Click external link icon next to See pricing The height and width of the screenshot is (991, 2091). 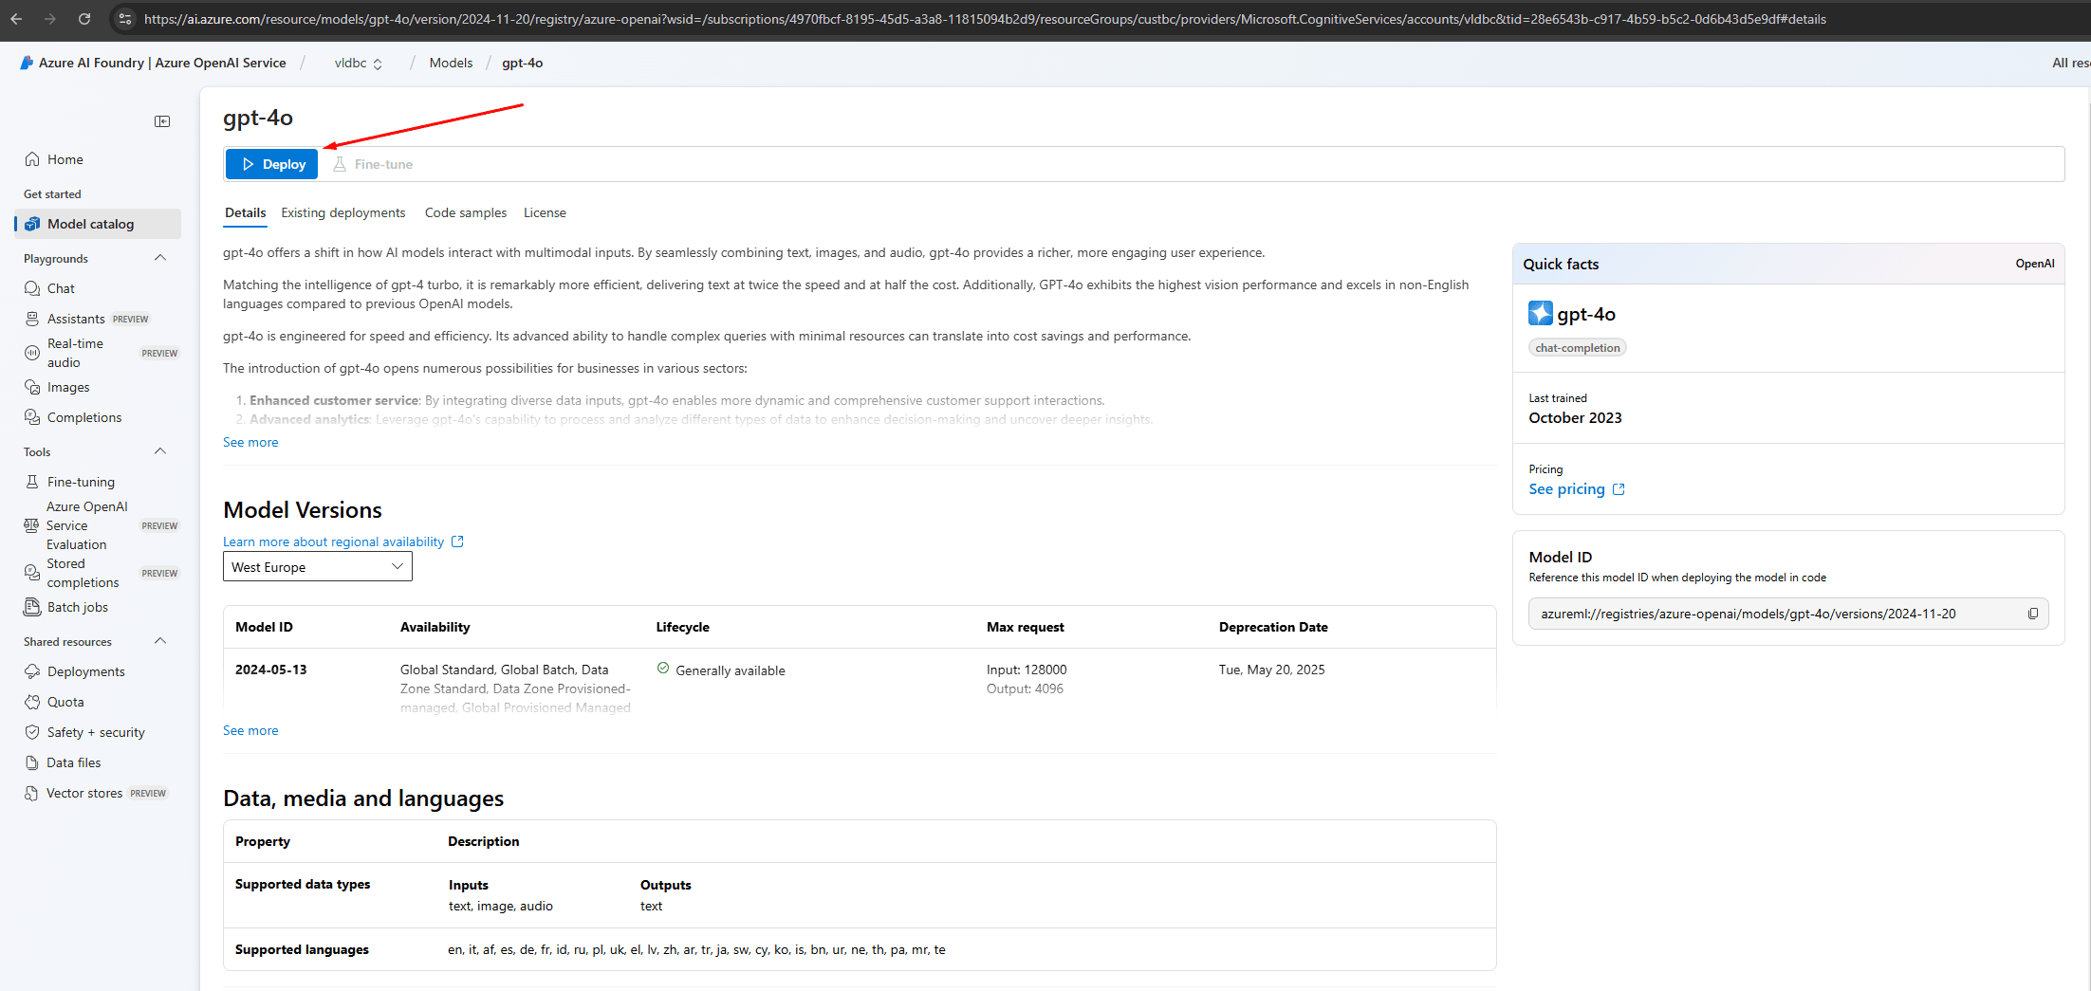pos(1619,489)
